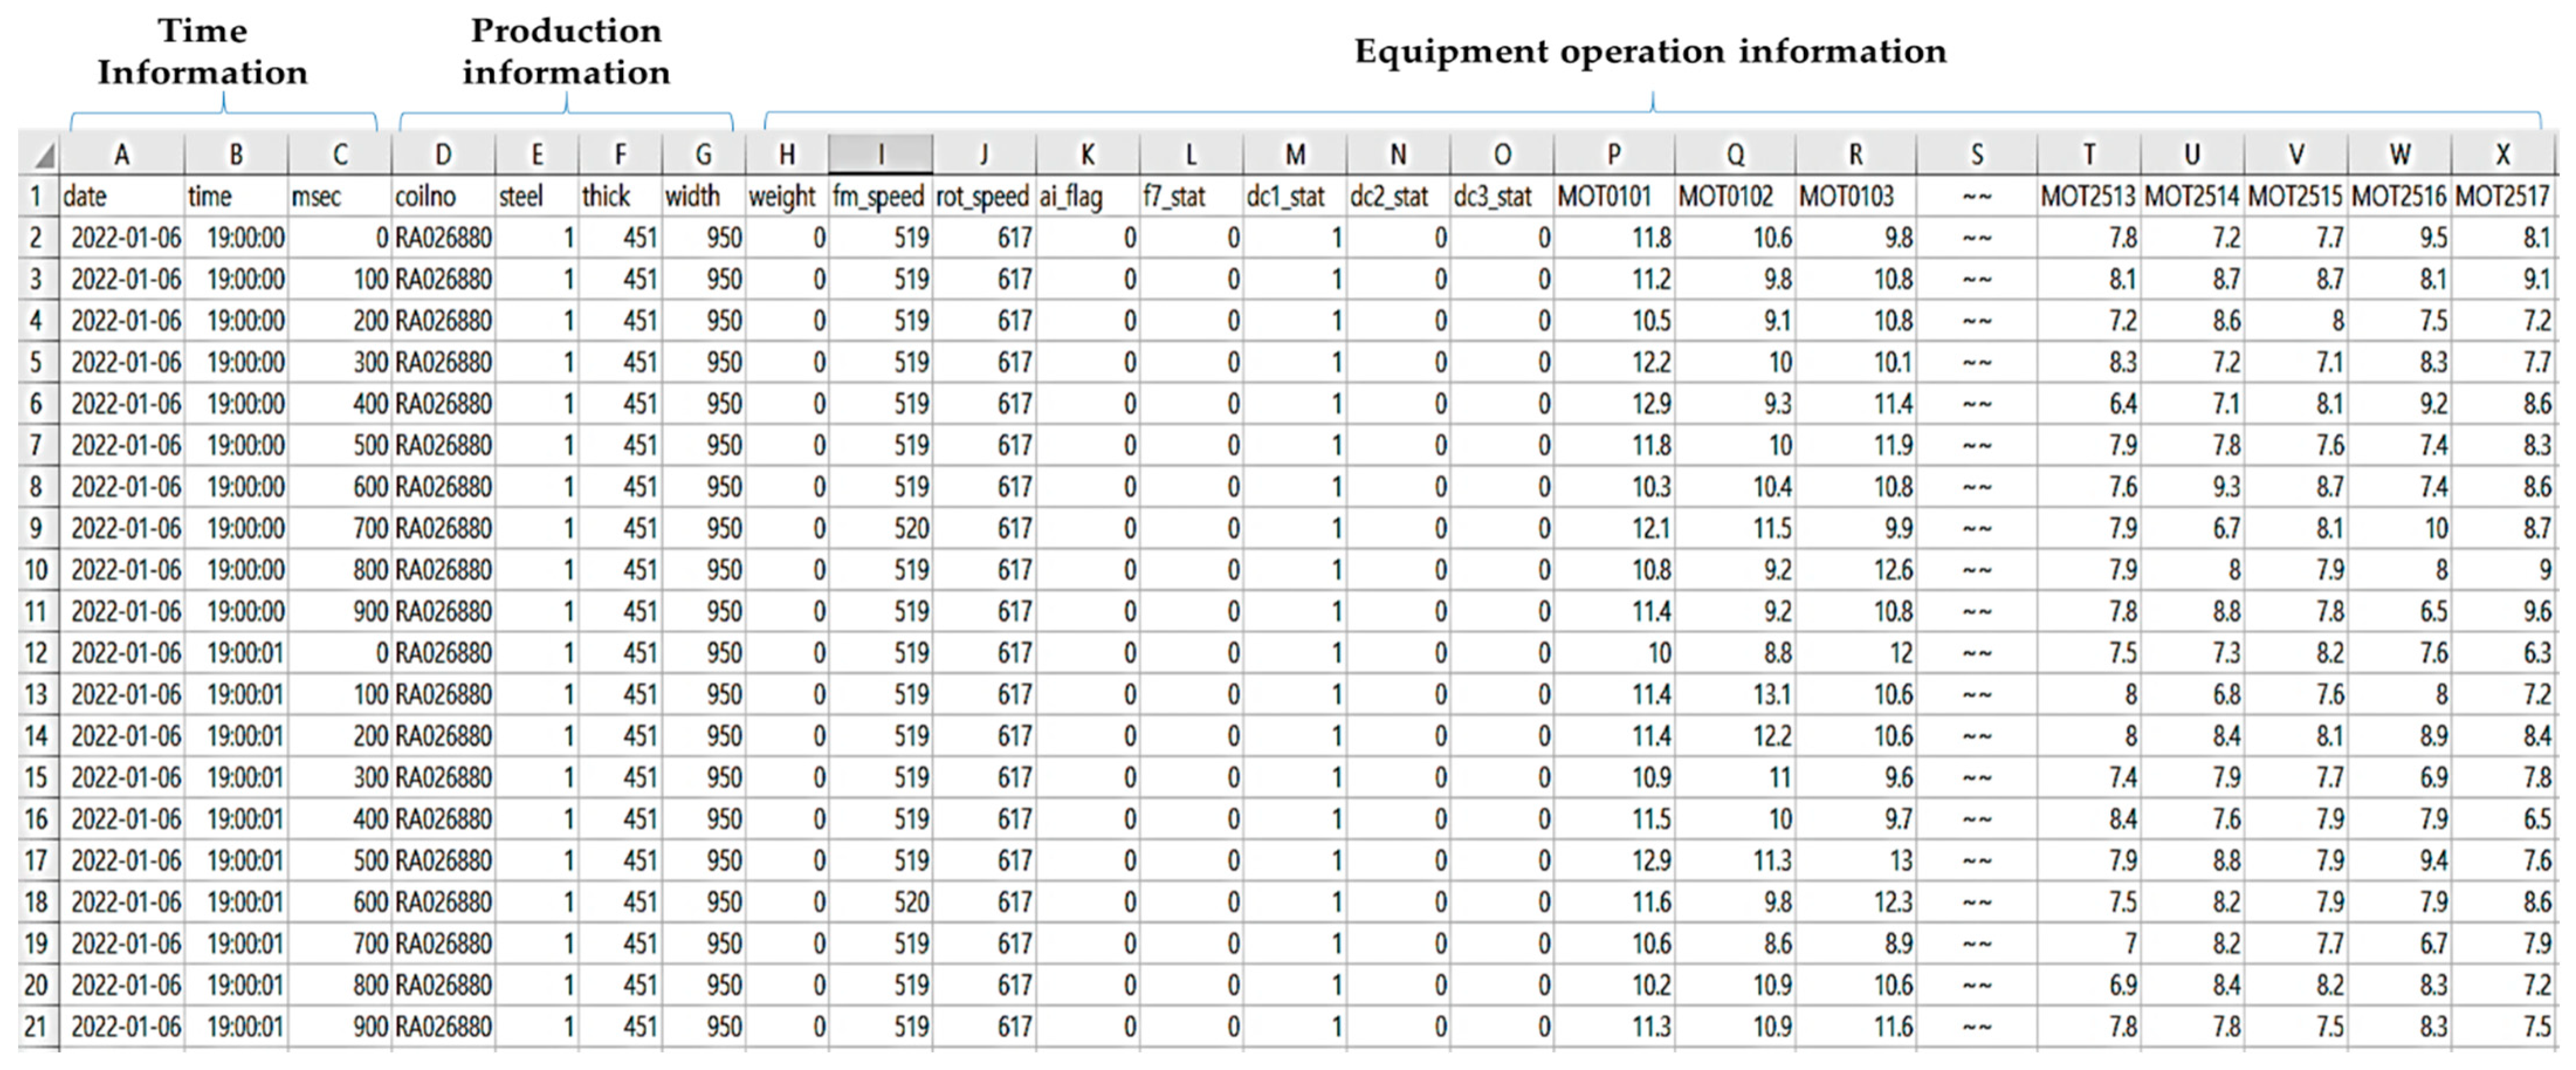The width and height of the screenshot is (2576, 1070).
Task: Select column S header
Action: [1976, 155]
